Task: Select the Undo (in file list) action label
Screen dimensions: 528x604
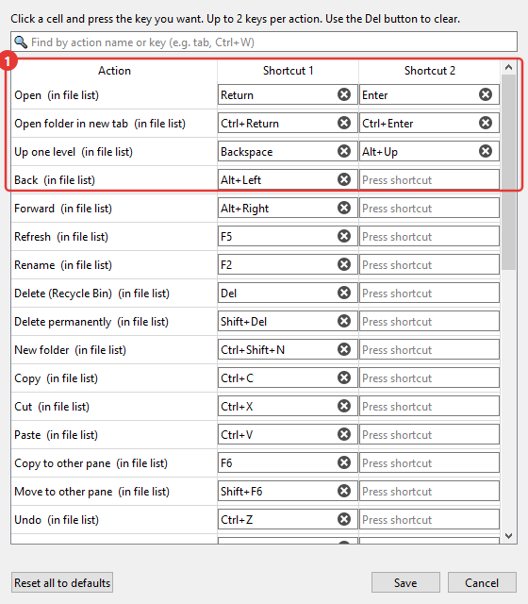Action: (57, 520)
